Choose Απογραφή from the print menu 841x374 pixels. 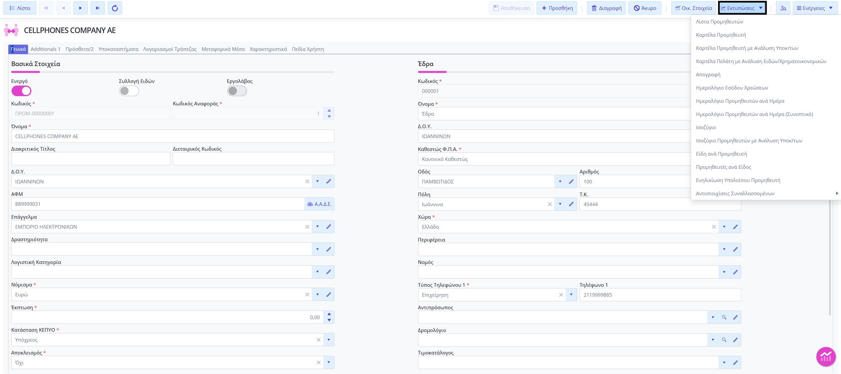tap(708, 74)
